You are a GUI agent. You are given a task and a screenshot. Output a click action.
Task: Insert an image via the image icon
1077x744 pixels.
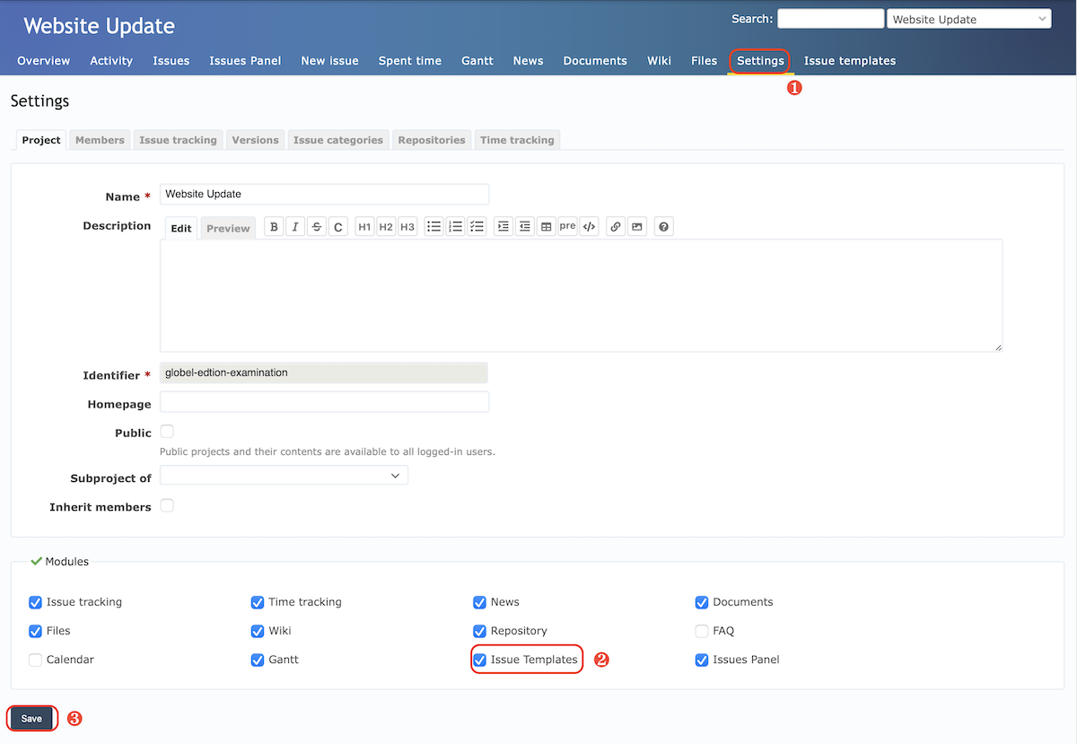636,226
